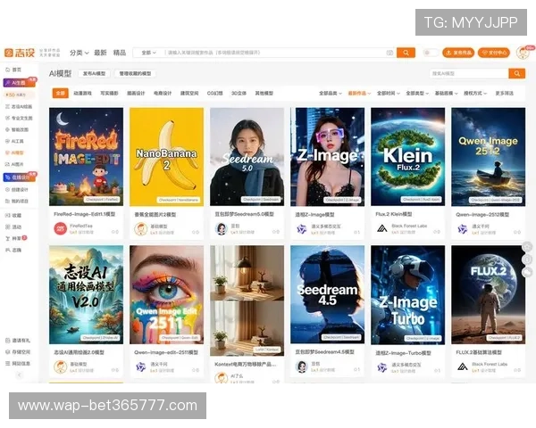This screenshot has width=536, height=428.
Task: Click the camera image-search icon in the search bar
Action: [x=389, y=53]
